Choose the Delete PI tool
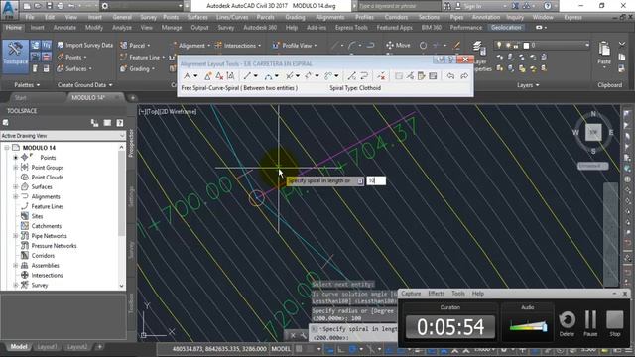The width and height of the screenshot is (635, 357). click(x=219, y=76)
